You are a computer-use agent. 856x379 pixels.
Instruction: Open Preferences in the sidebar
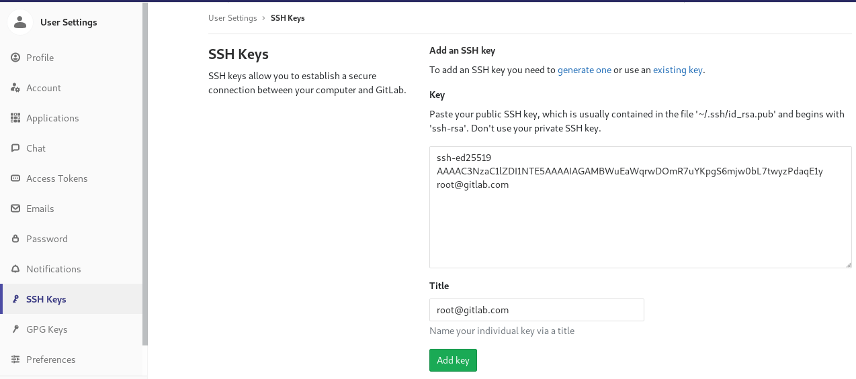click(50, 360)
